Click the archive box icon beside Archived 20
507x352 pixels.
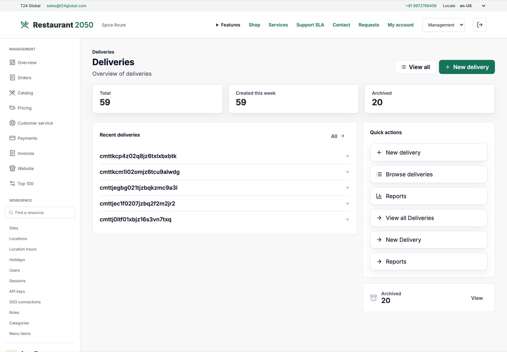(373, 298)
